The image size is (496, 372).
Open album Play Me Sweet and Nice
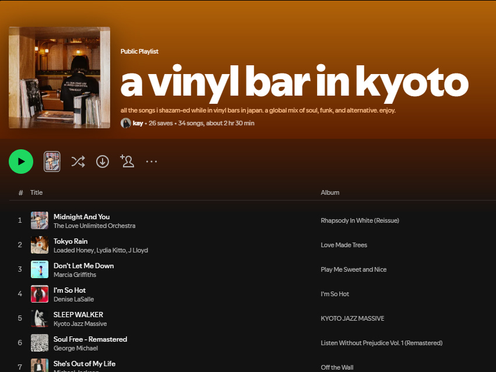click(x=354, y=269)
